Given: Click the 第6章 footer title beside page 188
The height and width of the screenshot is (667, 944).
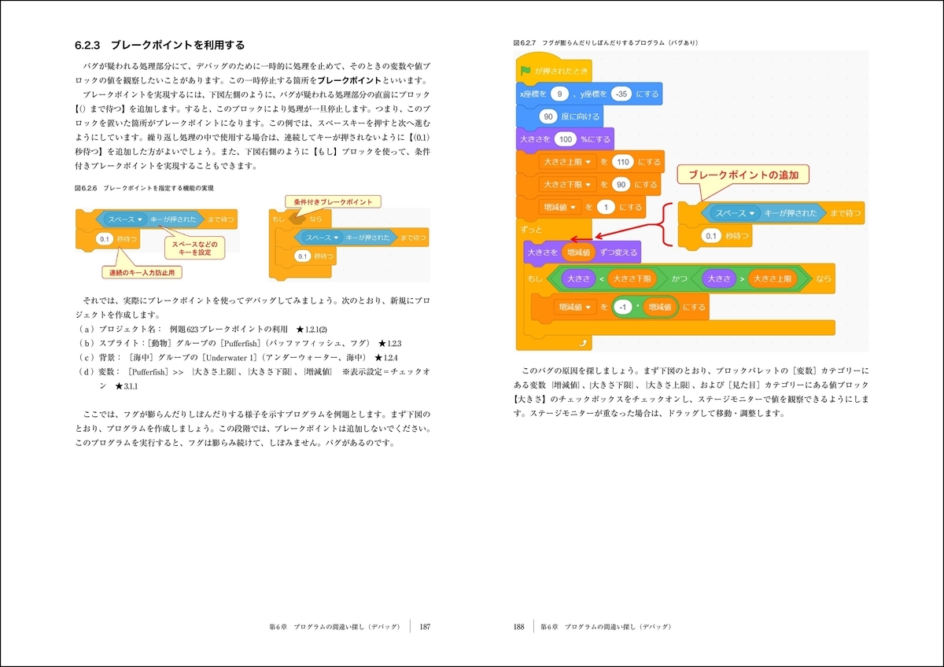Looking at the screenshot, I should coord(606,627).
